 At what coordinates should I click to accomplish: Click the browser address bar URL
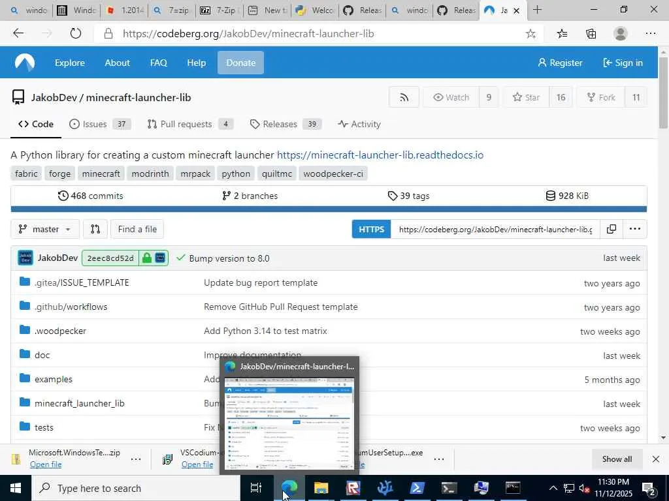(248, 34)
